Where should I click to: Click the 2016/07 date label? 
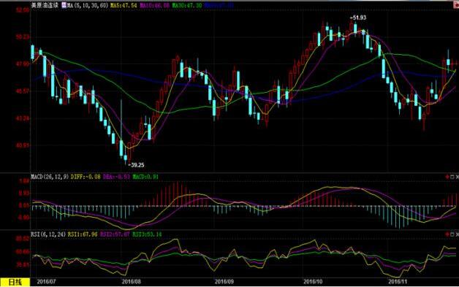pyautogui.click(x=46, y=282)
